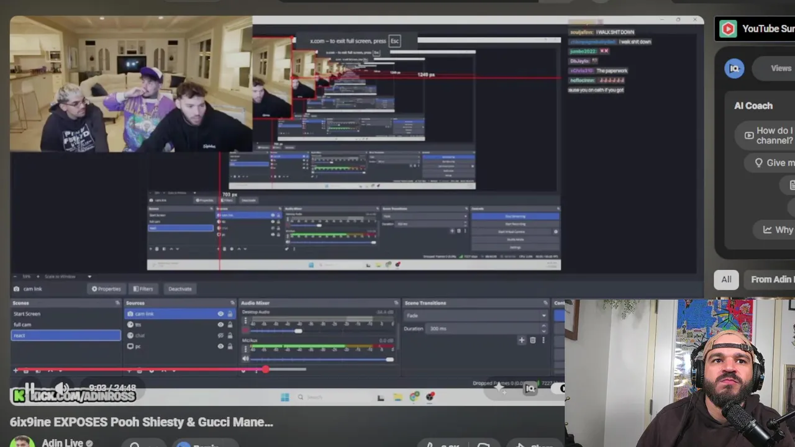
Task: Click the transition Duration field
Action: click(x=488, y=328)
